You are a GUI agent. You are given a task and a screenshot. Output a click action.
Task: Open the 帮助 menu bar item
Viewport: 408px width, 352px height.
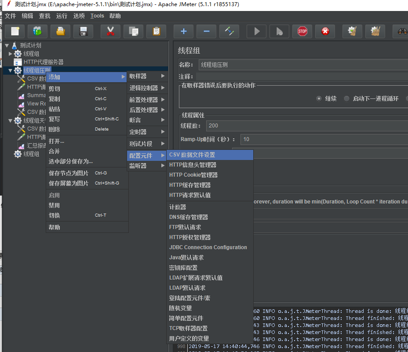[x=115, y=16]
